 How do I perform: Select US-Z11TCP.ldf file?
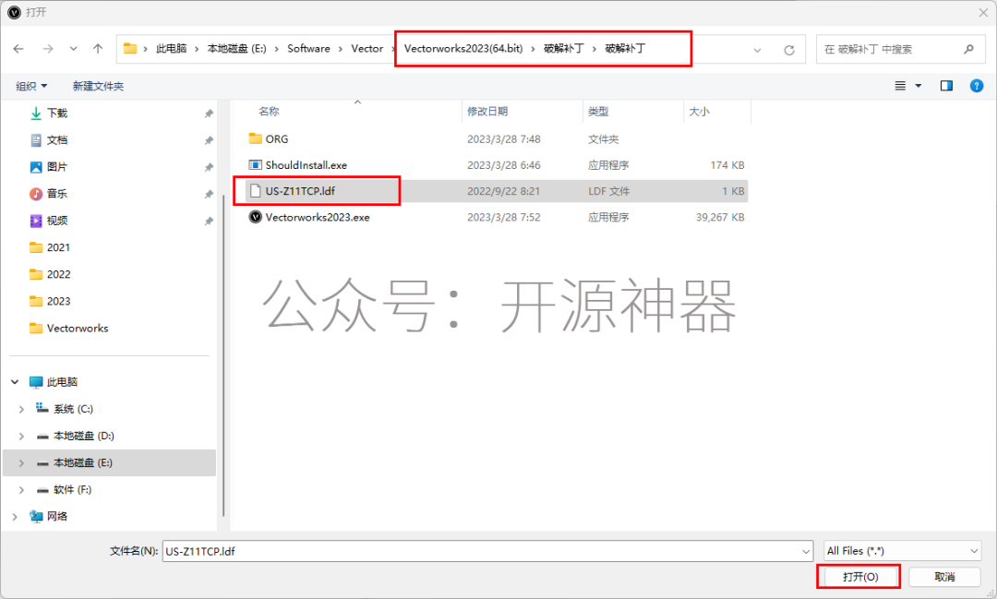point(300,191)
